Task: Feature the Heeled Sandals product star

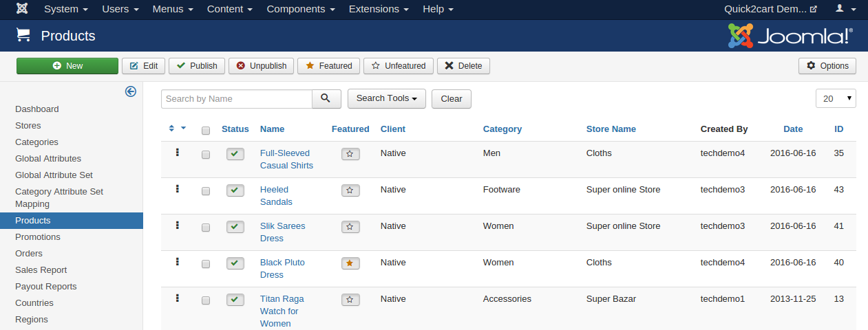Action: [350, 190]
